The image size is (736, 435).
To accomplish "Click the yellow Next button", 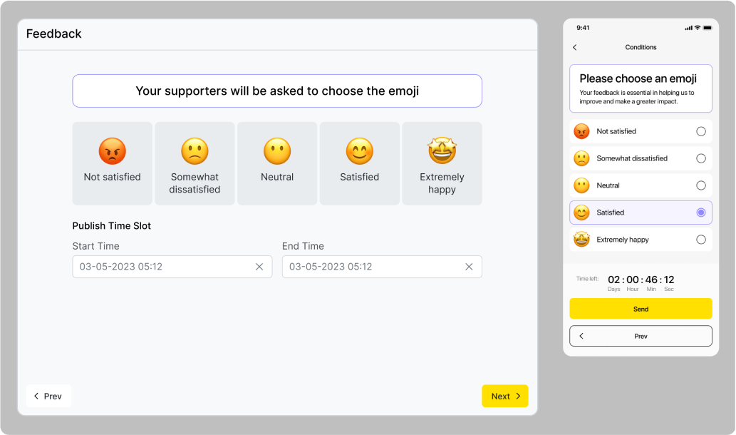I will pos(504,396).
